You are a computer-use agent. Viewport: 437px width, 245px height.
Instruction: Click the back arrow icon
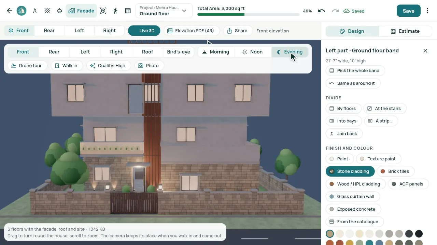point(10,11)
